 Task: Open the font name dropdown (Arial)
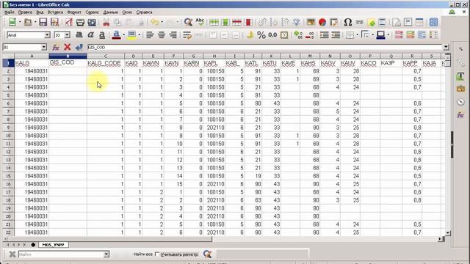point(47,35)
